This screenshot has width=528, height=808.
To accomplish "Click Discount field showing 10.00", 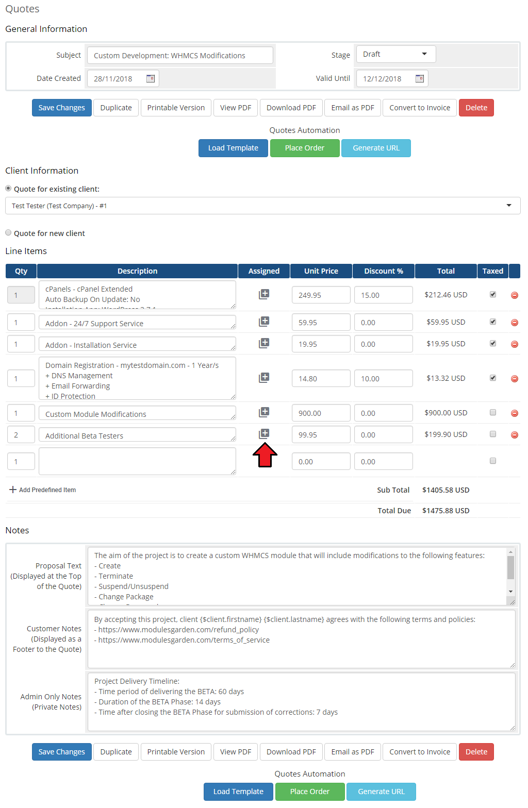I will (x=383, y=378).
